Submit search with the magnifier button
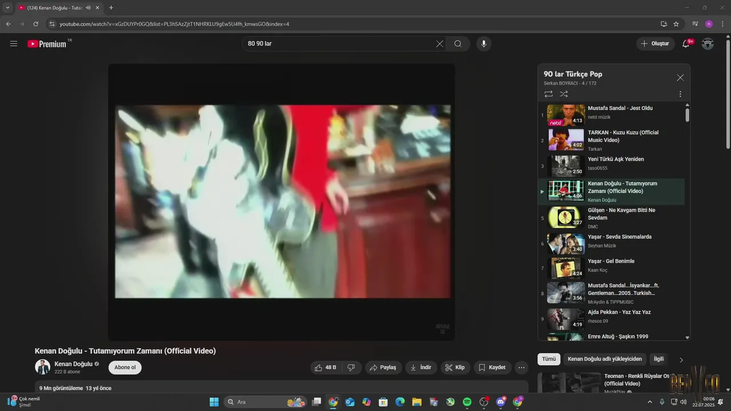 pos(458,43)
